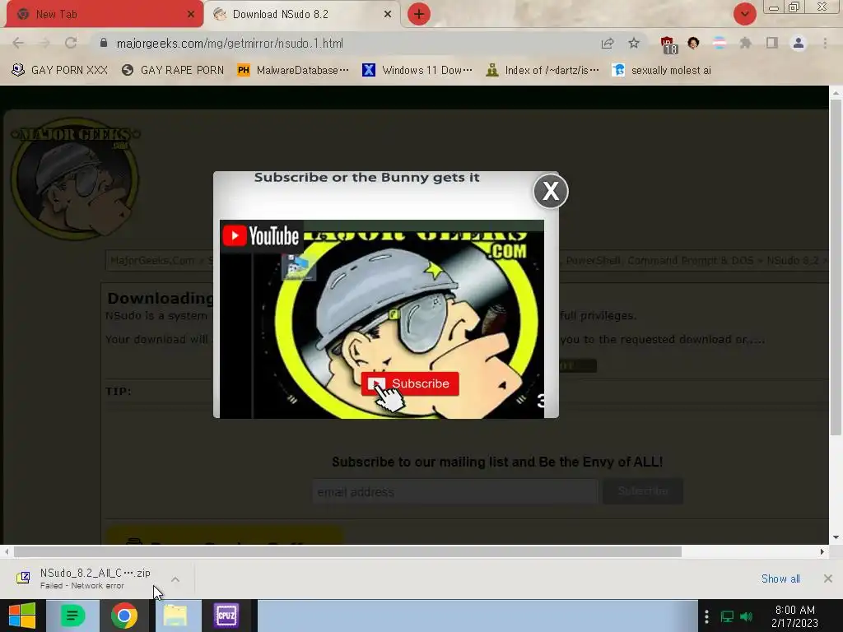Image resolution: width=843 pixels, height=632 pixels.
Task: Open the Windows 11 Dow… bookmark
Action: [x=417, y=70]
